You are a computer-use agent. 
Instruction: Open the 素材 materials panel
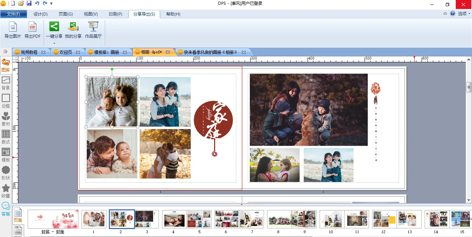coord(6,119)
